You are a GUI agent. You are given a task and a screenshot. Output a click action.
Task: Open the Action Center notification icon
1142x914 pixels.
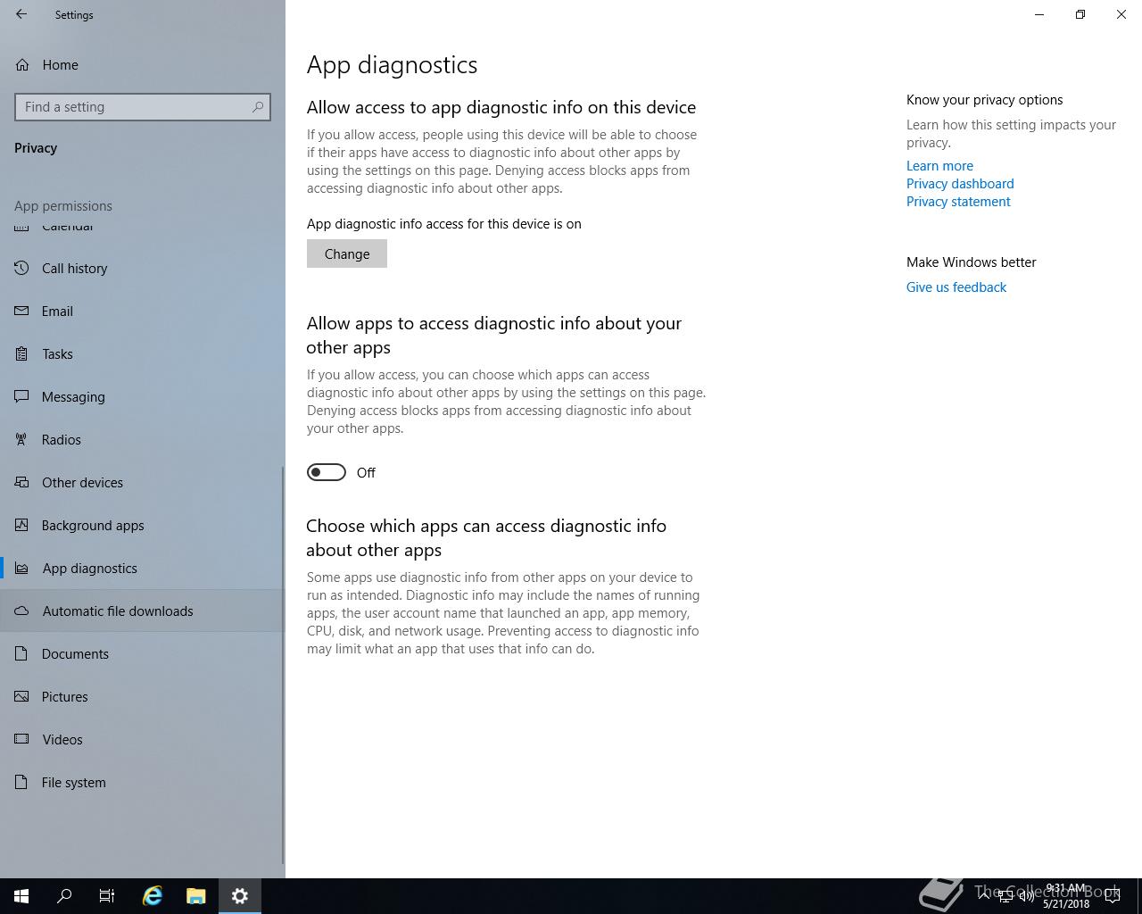(1112, 896)
